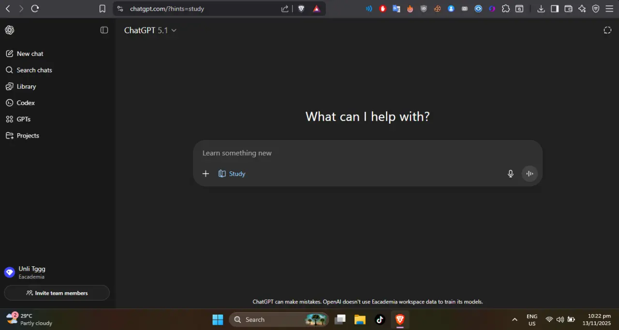Click the volume speaker tray icon
The image size is (619, 330).
[x=560, y=319]
